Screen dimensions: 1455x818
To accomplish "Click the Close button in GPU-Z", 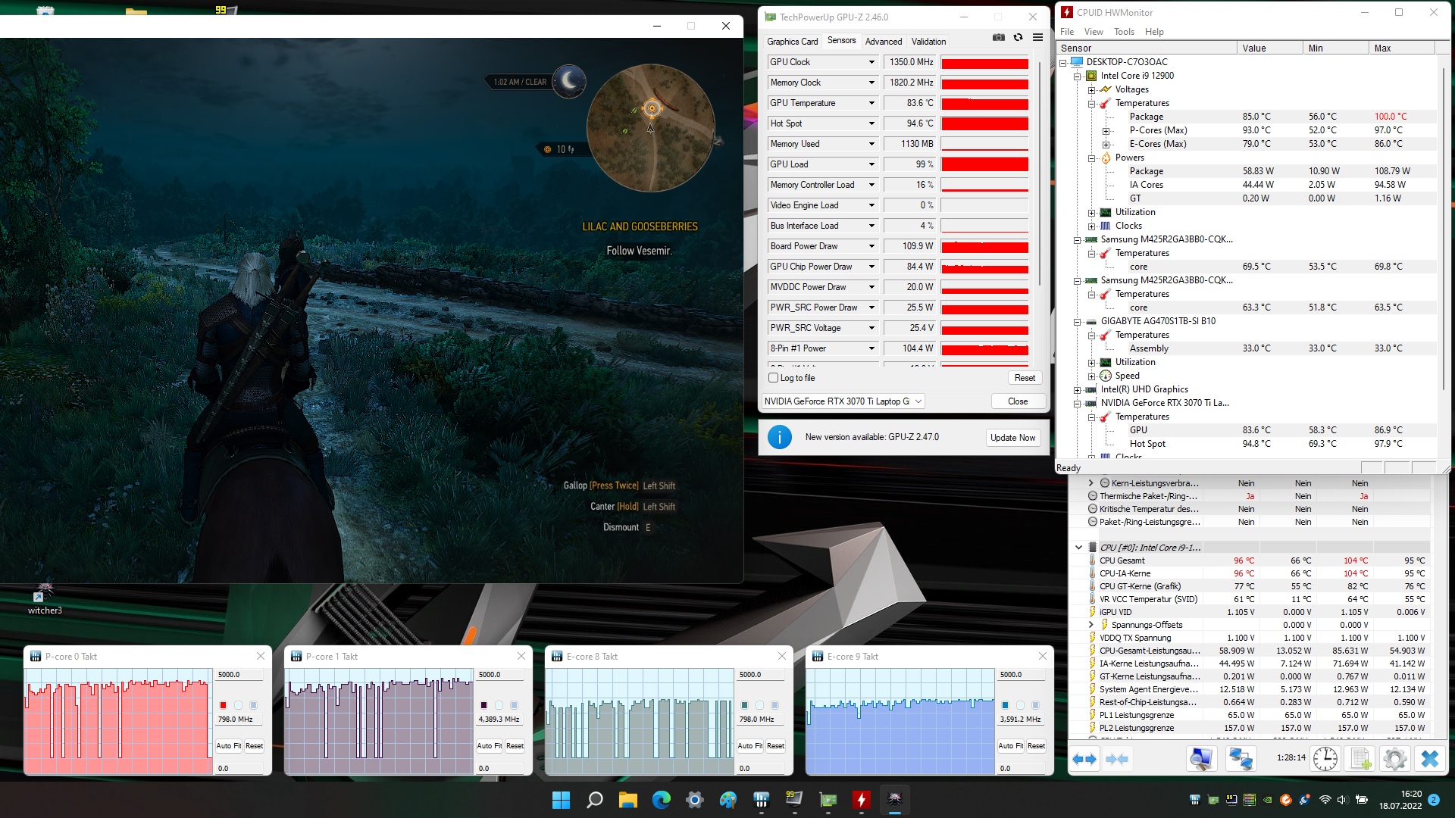I will [1018, 401].
